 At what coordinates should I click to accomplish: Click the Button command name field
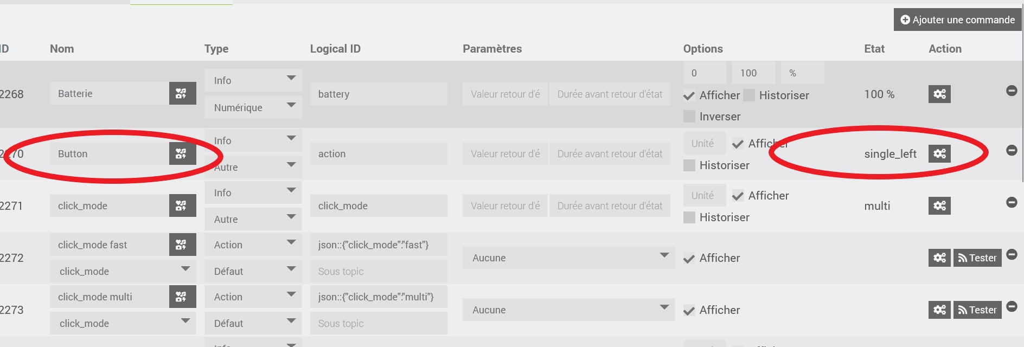110,154
